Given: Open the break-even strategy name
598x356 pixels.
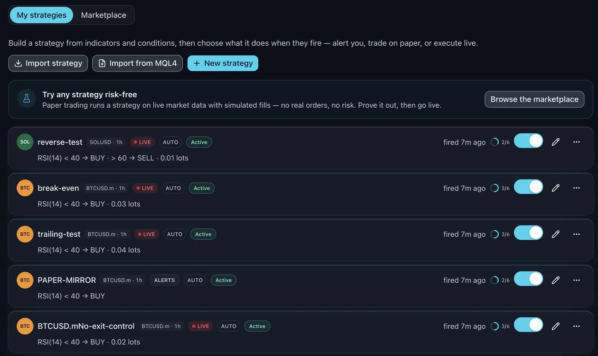Looking at the screenshot, I should click(58, 188).
